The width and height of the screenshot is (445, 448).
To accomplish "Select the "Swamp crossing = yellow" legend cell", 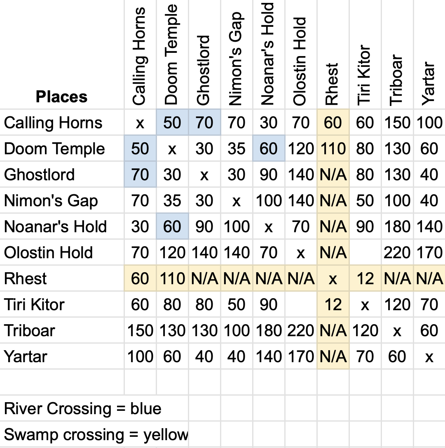I will tap(96, 435).
